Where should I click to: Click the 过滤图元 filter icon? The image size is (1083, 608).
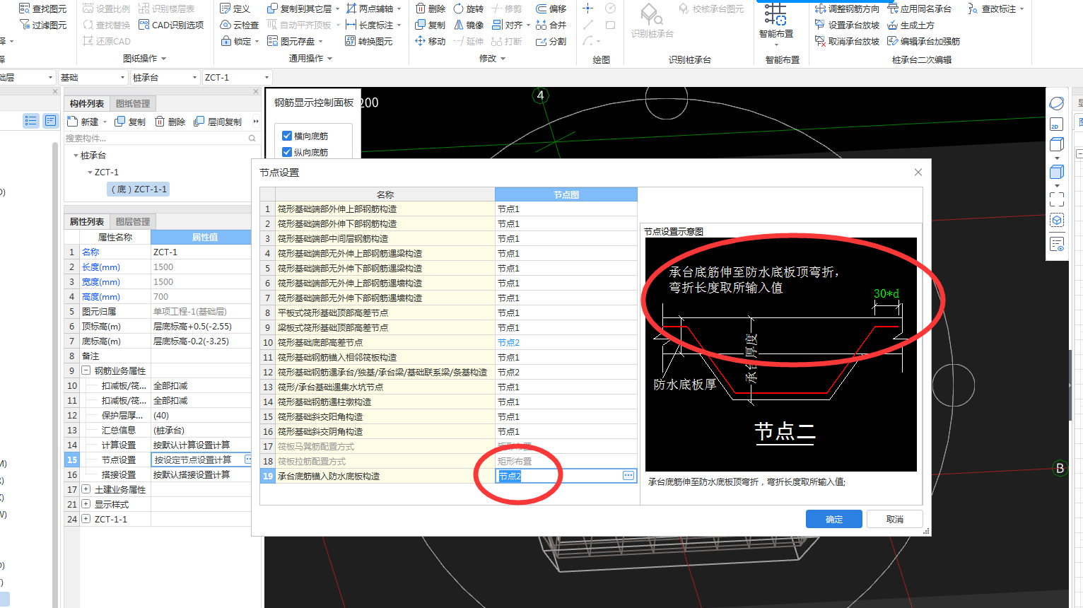point(24,25)
